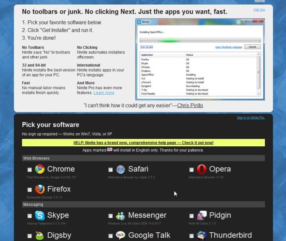Click the 'Firefox' label text

[x=59, y=189]
